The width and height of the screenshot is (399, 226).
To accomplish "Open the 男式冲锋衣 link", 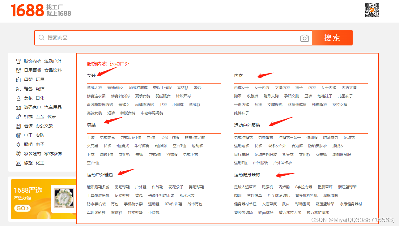I will tap(243, 137).
